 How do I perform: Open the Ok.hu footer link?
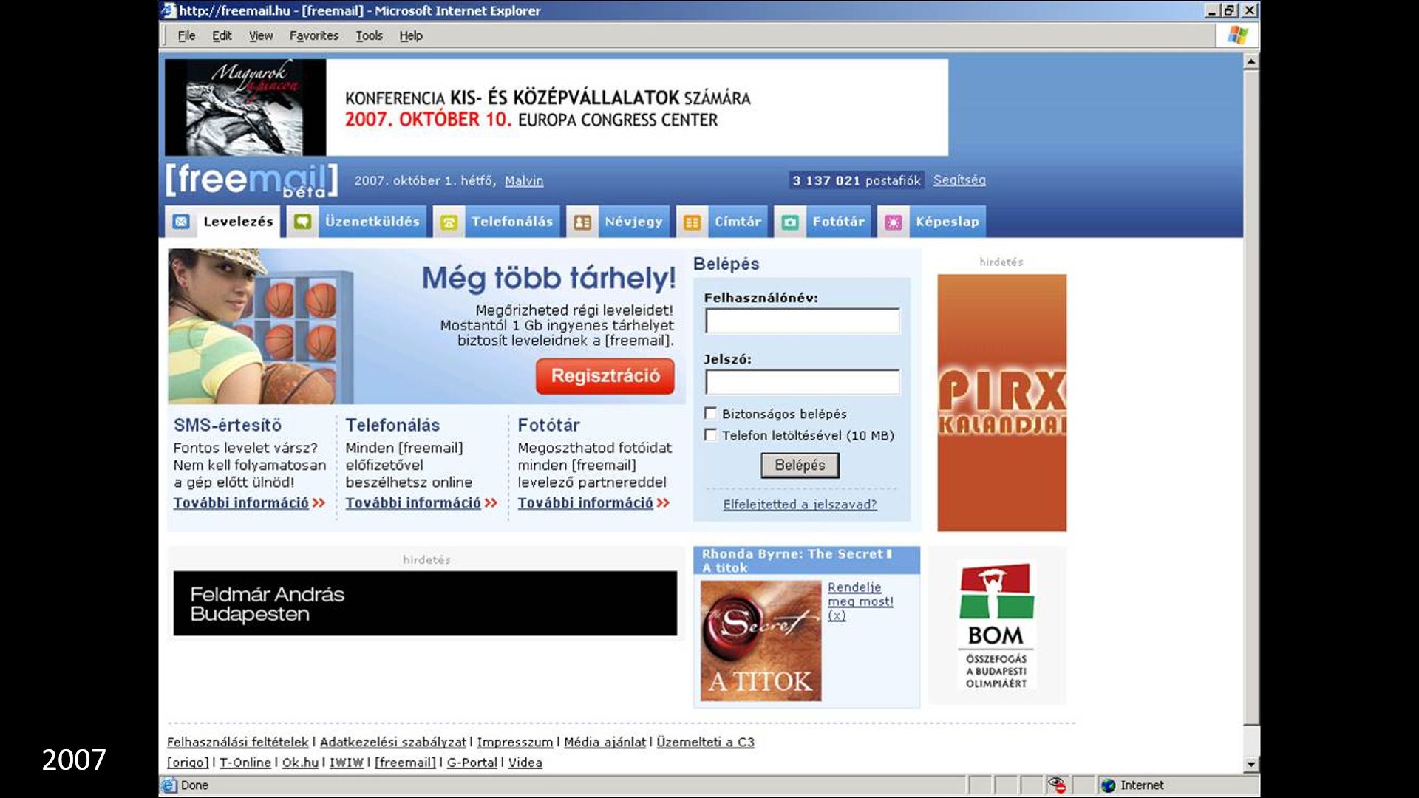point(300,763)
